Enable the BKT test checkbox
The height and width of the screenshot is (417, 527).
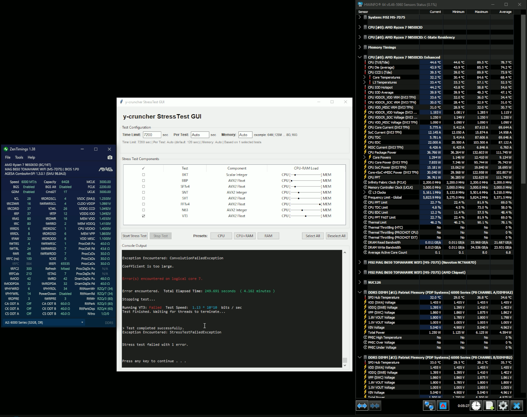pos(143,175)
